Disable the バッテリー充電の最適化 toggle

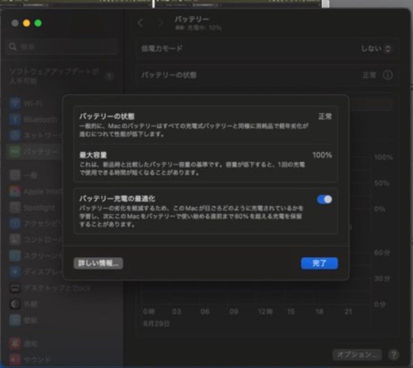324,199
